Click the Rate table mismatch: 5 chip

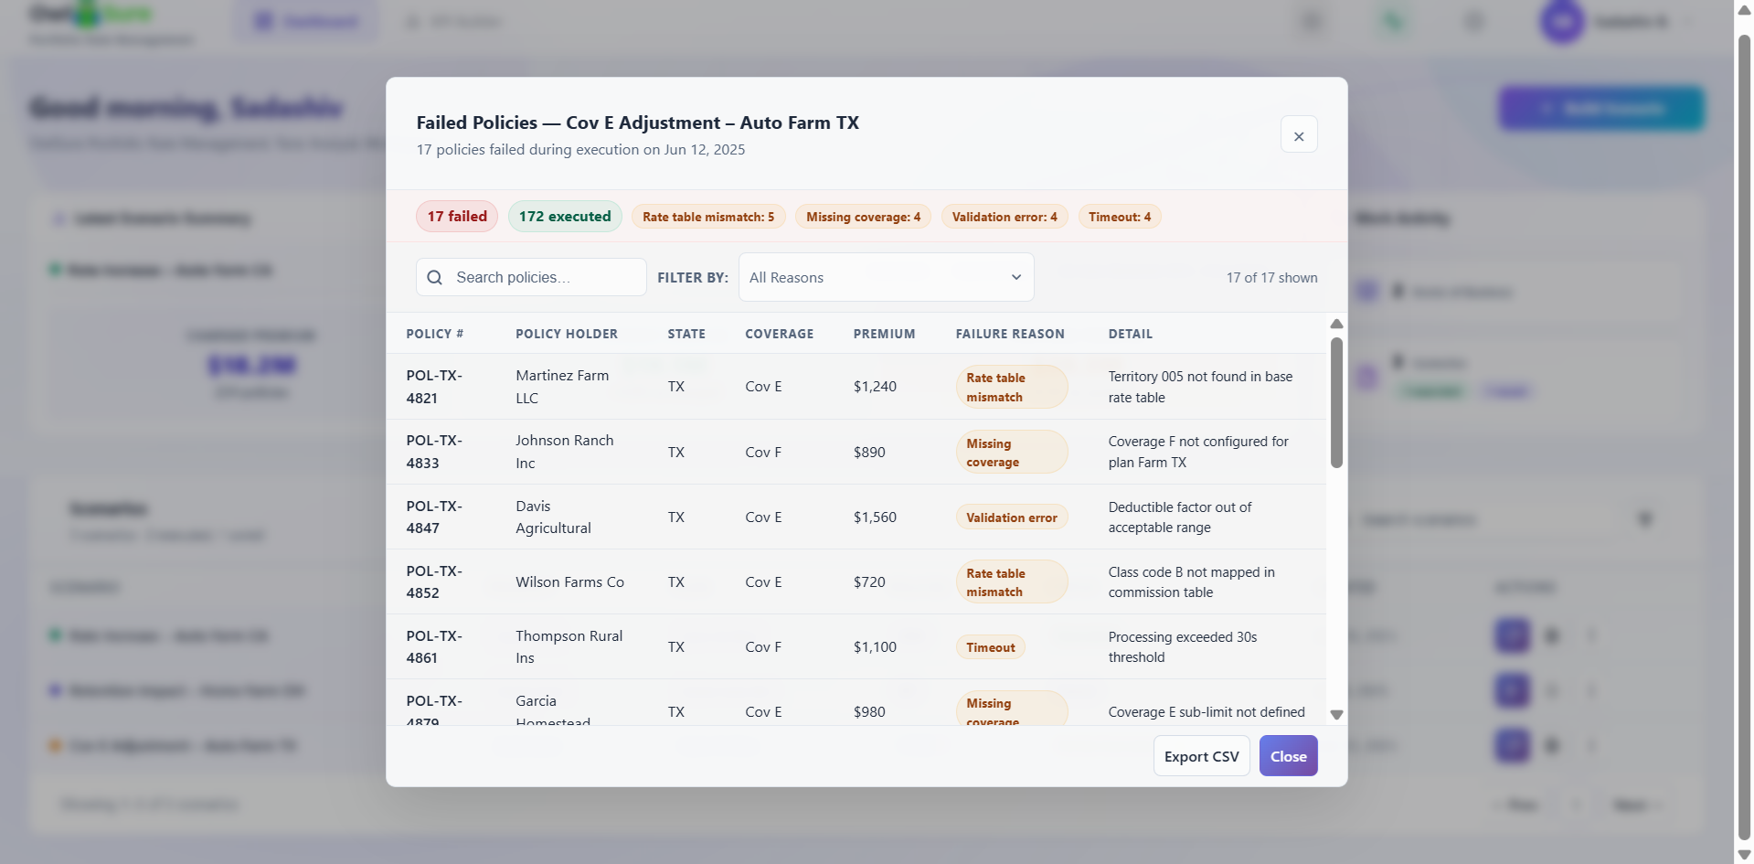click(x=708, y=217)
